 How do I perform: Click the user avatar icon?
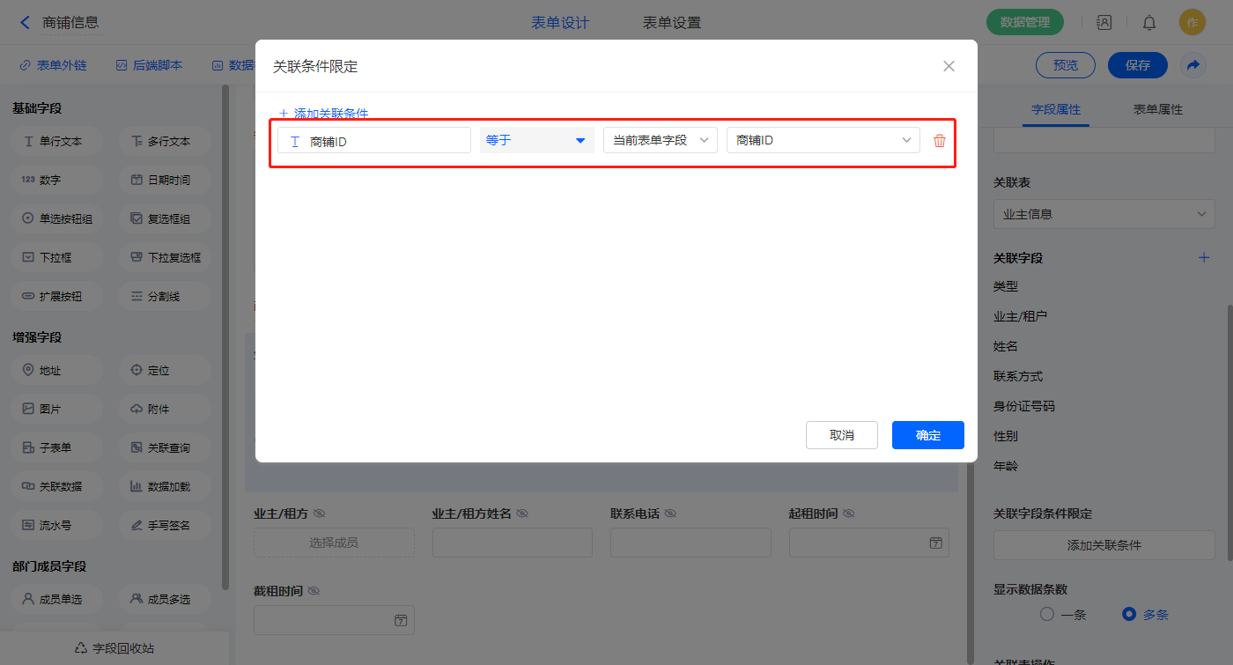coord(1192,23)
